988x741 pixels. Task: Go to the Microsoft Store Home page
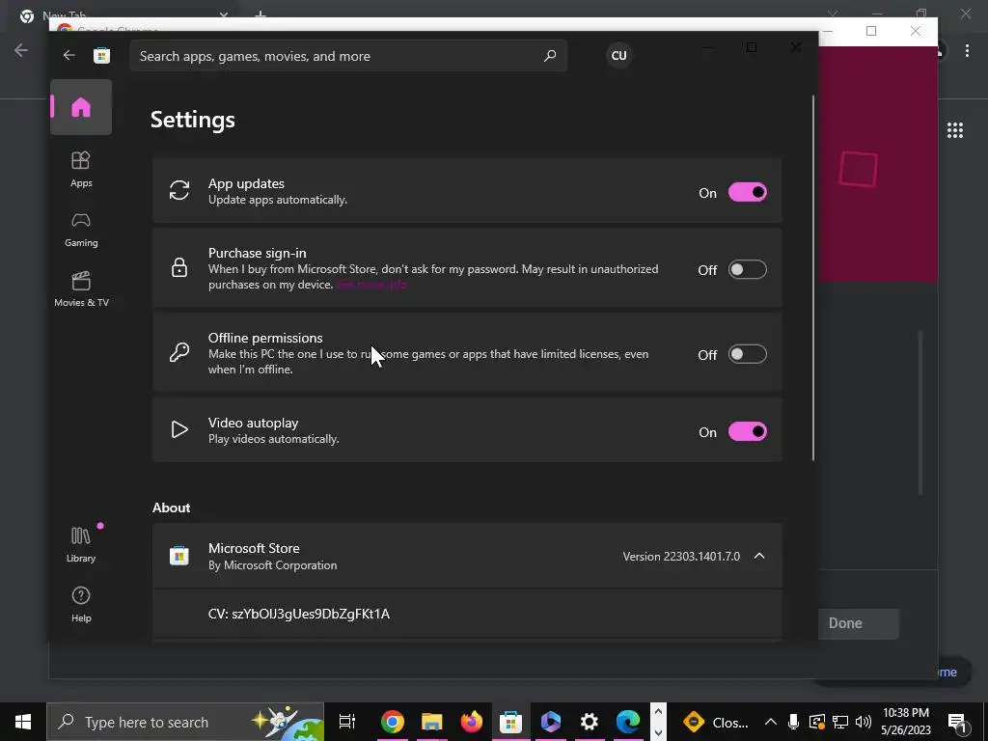(81, 107)
